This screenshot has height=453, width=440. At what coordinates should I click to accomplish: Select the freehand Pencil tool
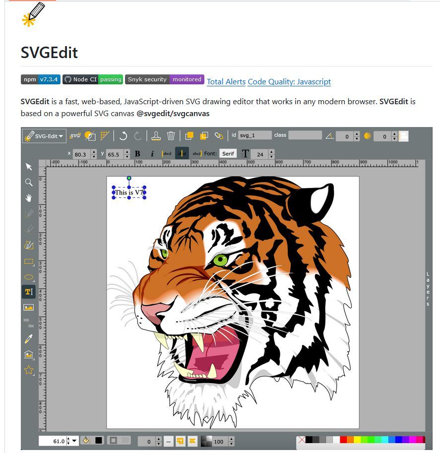tap(29, 214)
